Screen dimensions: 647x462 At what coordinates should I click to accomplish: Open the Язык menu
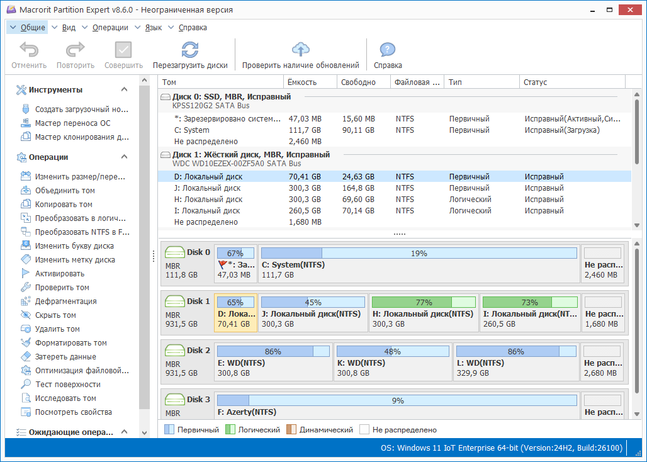(x=149, y=28)
